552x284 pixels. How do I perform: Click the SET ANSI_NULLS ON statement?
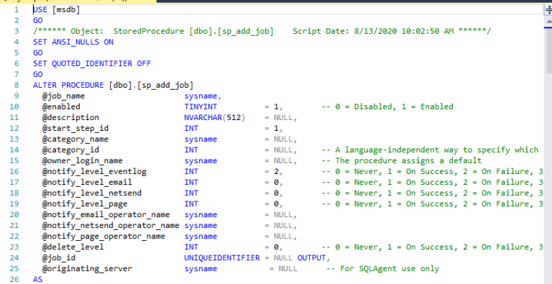[73, 42]
